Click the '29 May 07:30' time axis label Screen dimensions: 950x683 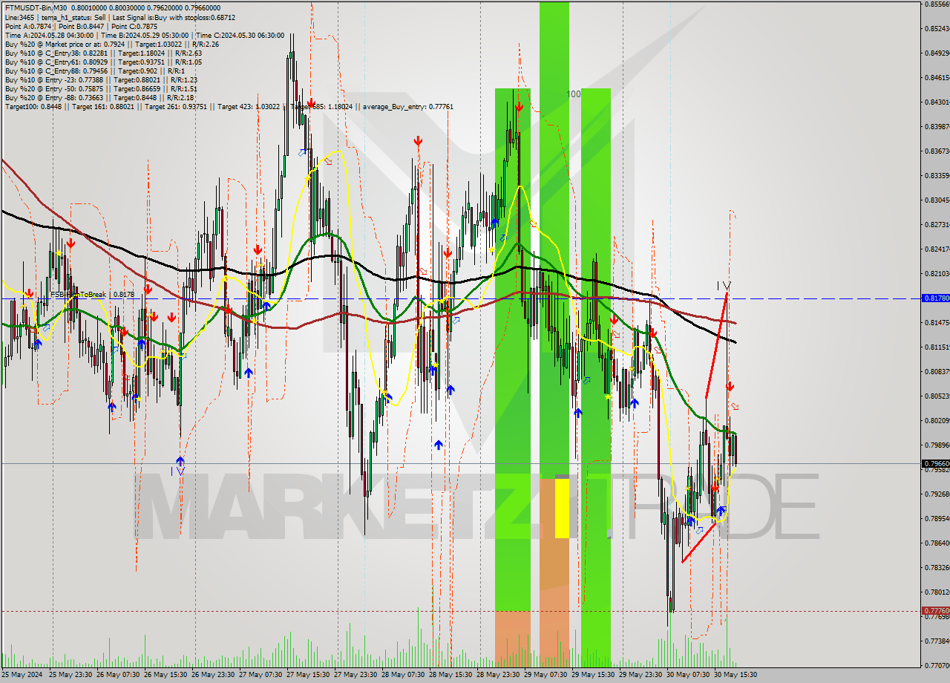point(546,675)
